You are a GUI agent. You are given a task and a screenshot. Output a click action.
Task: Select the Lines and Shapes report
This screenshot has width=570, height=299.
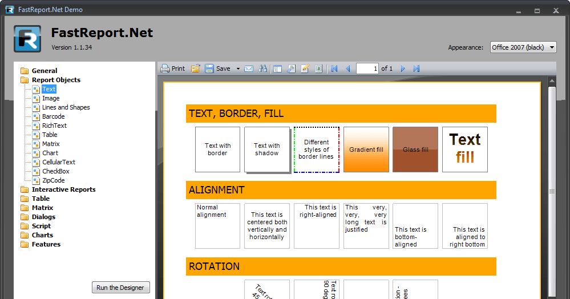tap(66, 107)
